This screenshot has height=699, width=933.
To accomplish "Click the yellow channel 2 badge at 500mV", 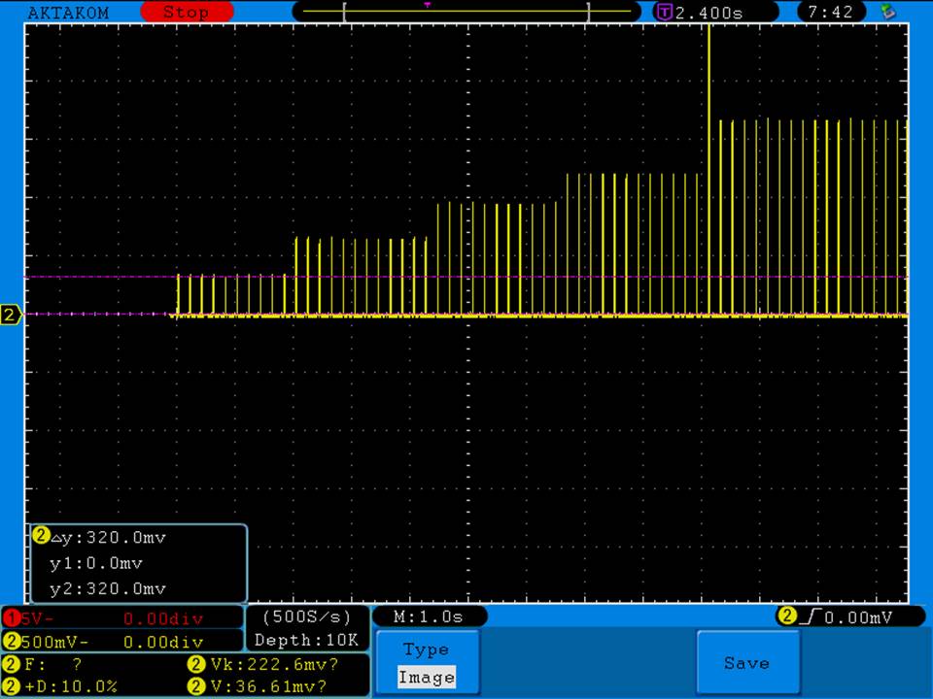I will [x=11, y=641].
